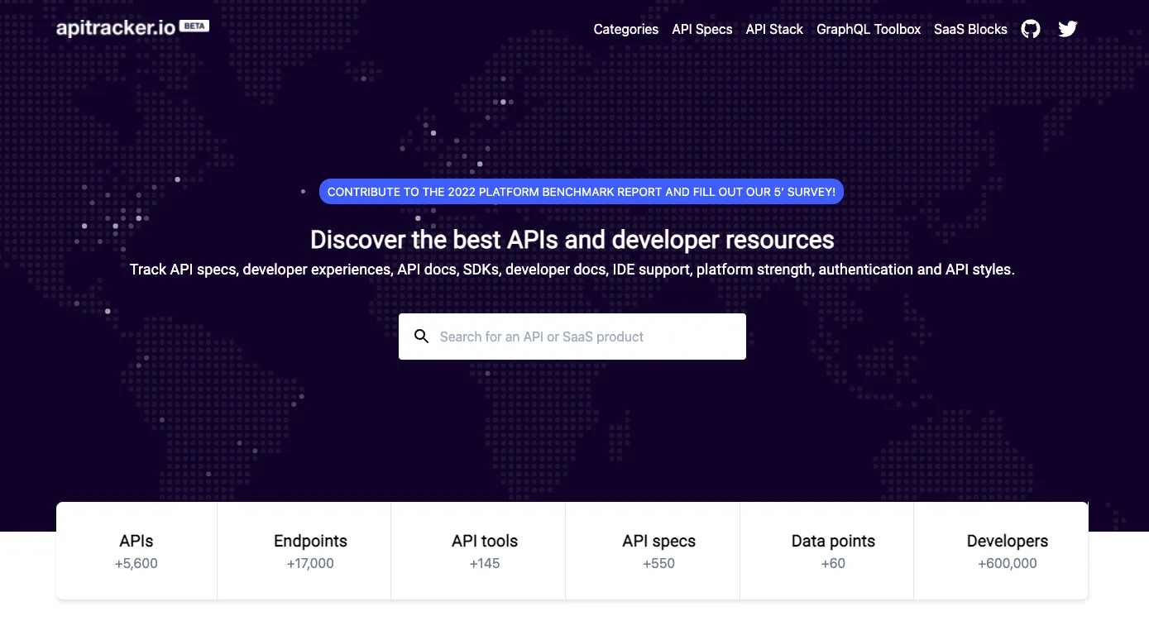
Task: Click the search magnifier icon
Action: point(422,337)
